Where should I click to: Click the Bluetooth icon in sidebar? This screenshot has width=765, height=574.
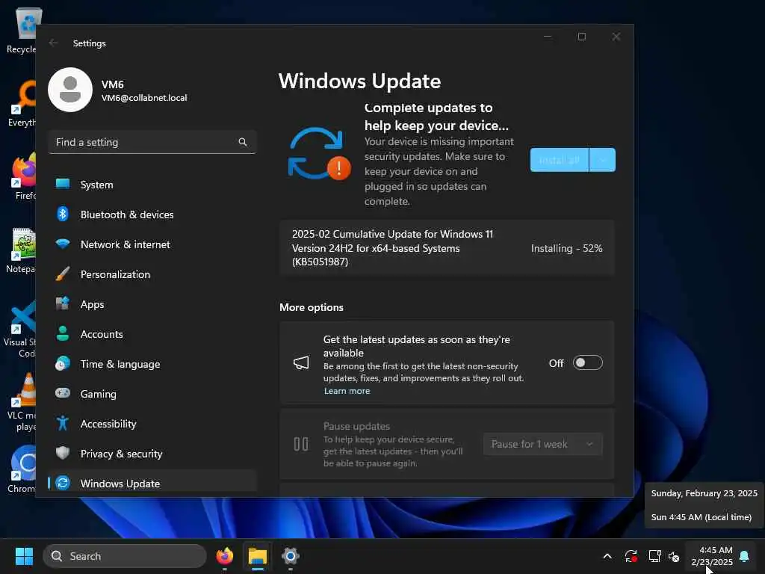(63, 214)
